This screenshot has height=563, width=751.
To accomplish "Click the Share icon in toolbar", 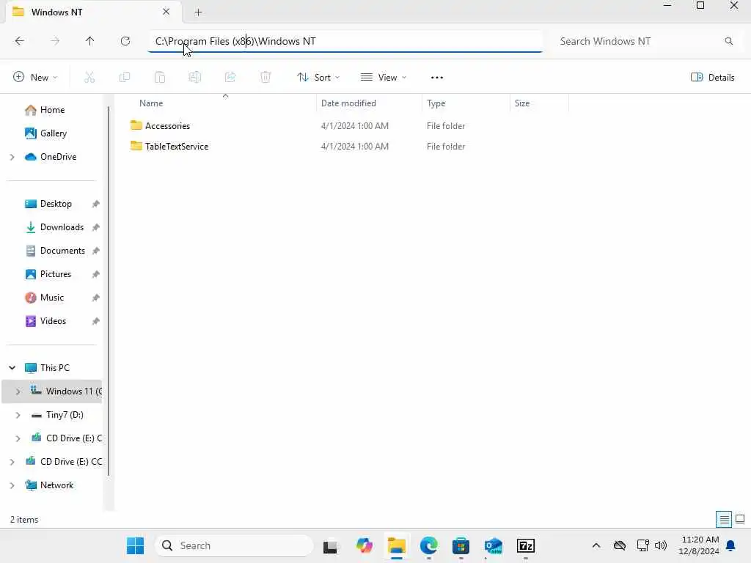I will pos(230,77).
